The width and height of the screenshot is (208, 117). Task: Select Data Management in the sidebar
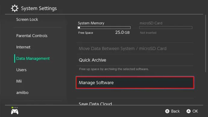pos(33,58)
